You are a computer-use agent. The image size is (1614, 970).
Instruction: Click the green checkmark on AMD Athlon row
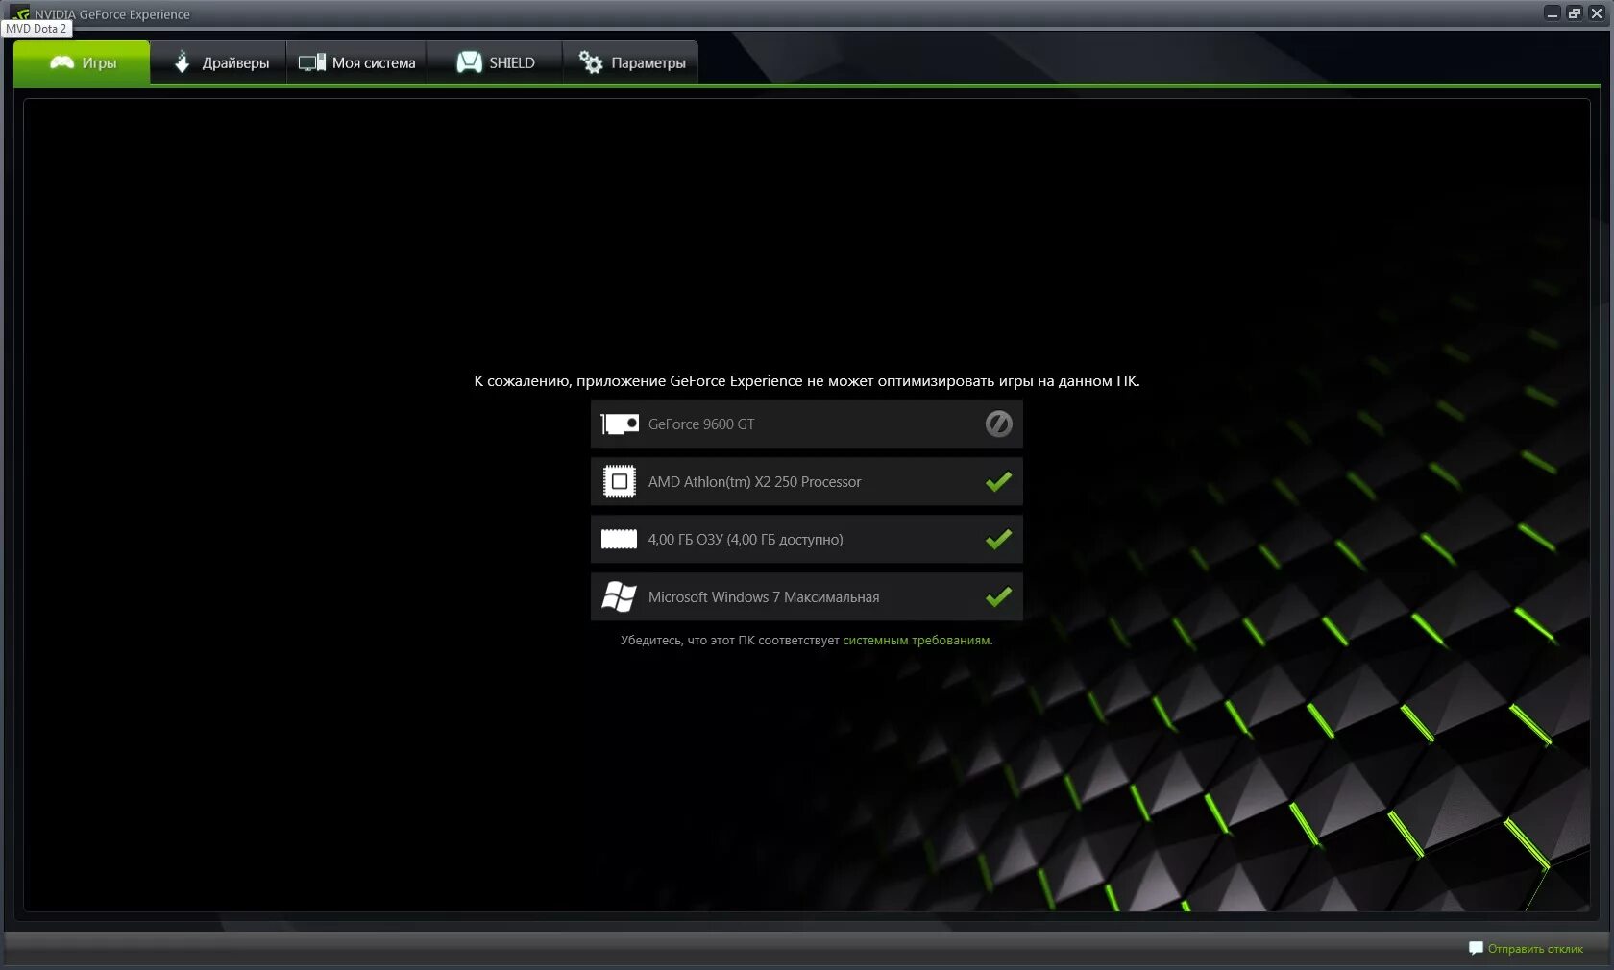998,481
